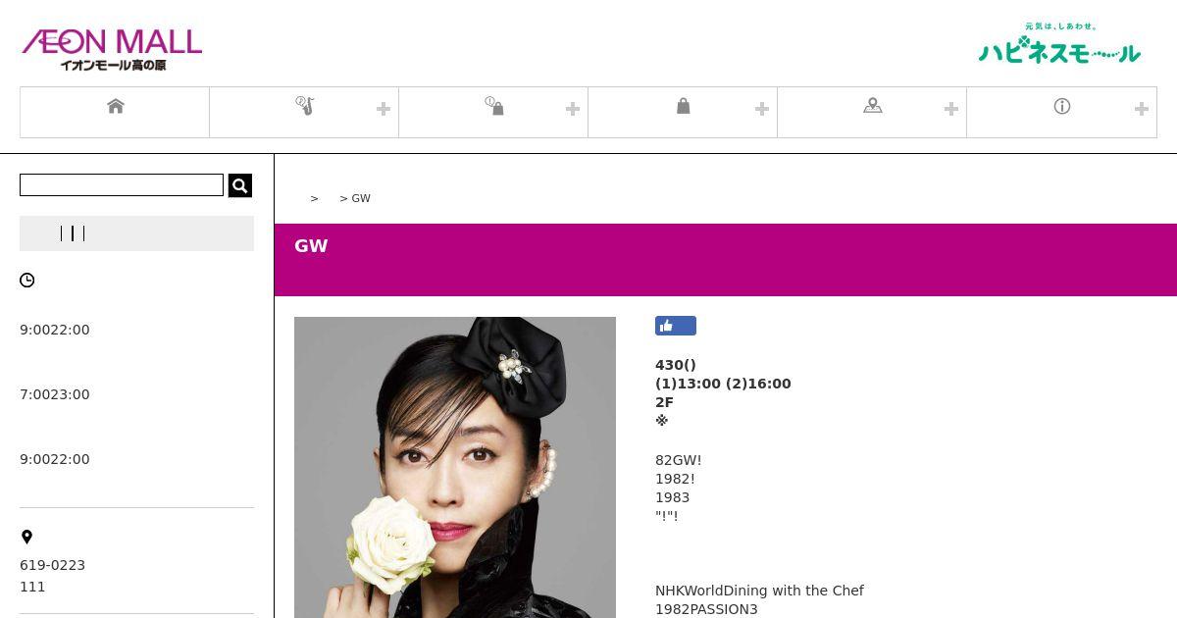The height and width of the screenshot is (618, 1177).
Task: Open the circled info icon menu
Action: click(1062, 106)
